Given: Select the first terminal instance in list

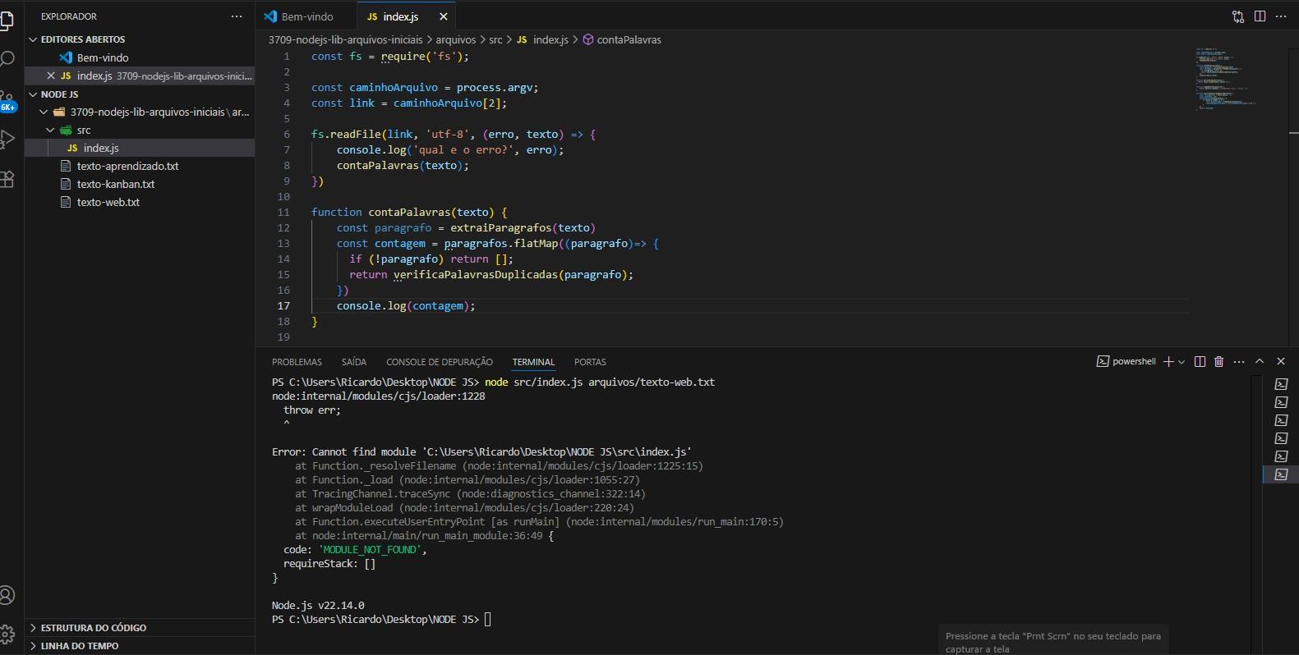Looking at the screenshot, I should (1281, 384).
